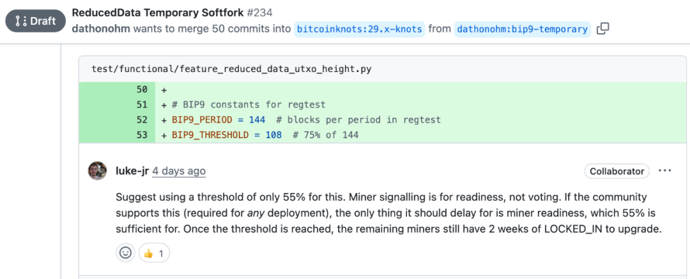Open the bitcoinknots:29.x-knots base branch

(x=359, y=29)
